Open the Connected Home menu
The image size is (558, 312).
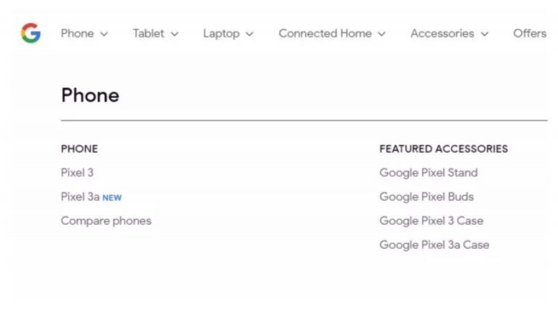click(325, 33)
